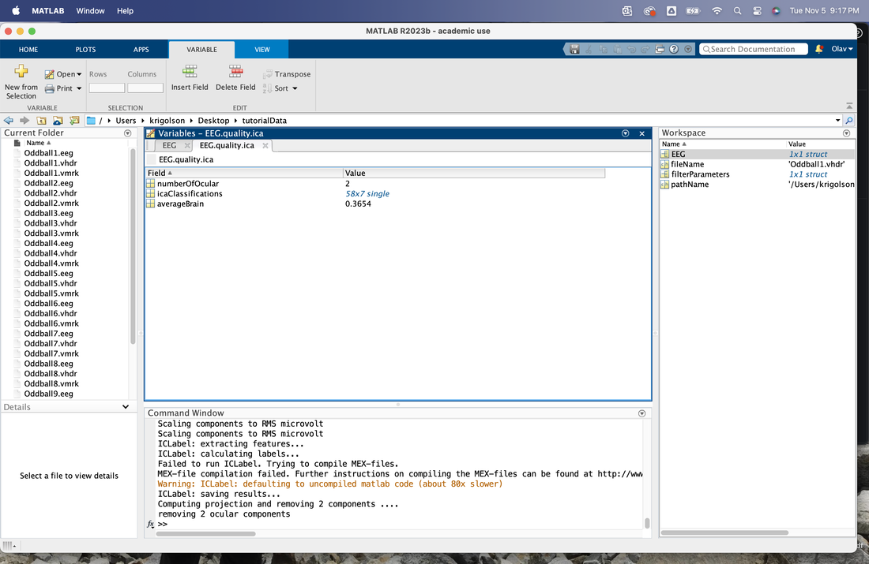Select Oddball3.vhdr in Current Folder
869x564 pixels.
[51, 223]
